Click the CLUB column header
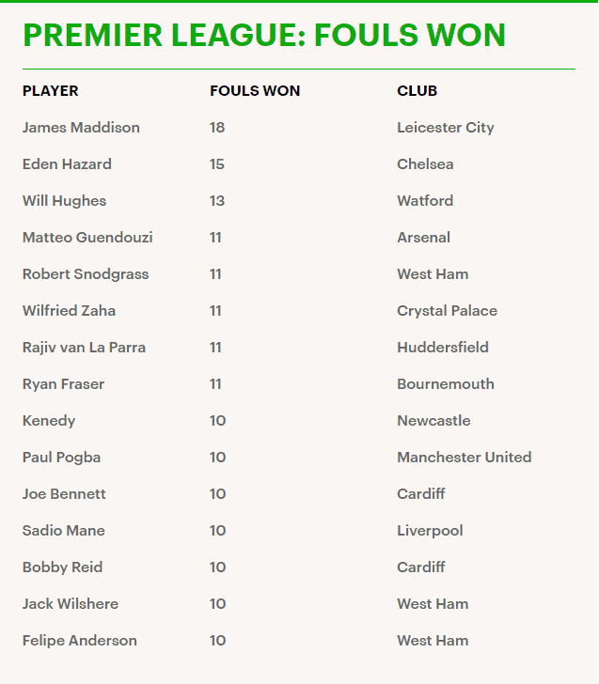599x684 pixels. [417, 91]
